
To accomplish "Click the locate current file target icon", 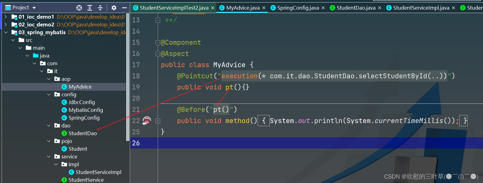I will [79, 8].
